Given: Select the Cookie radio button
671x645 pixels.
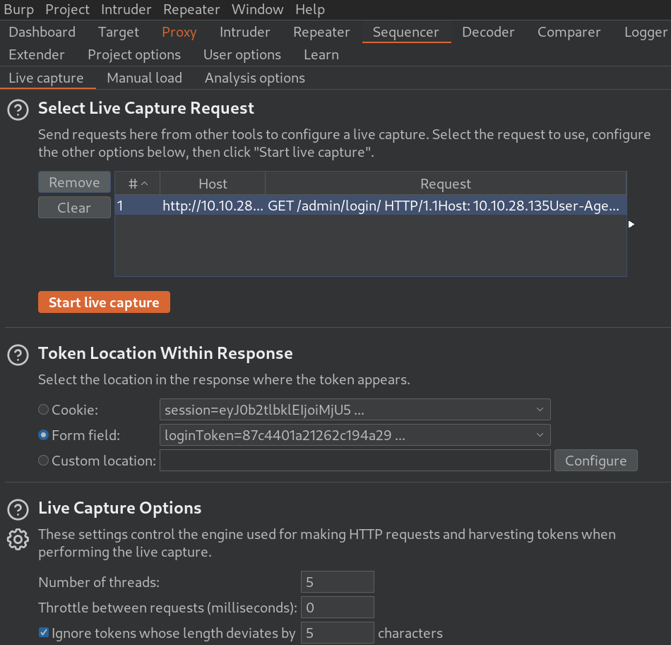Looking at the screenshot, I should pos(43,410).
